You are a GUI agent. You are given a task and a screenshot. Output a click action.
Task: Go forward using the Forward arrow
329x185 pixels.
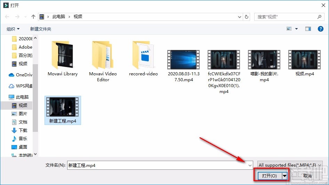(17, 17)
